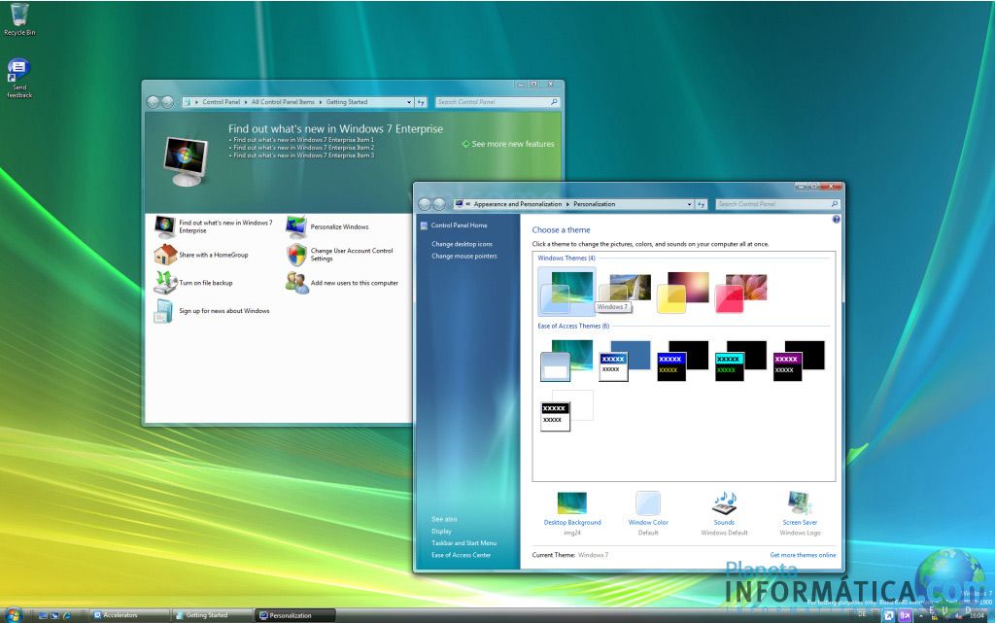Image resolution: width=995 pixels, height=623 pixels.
Task: Click Change mouse pointers link
Action: coord(463,257)
